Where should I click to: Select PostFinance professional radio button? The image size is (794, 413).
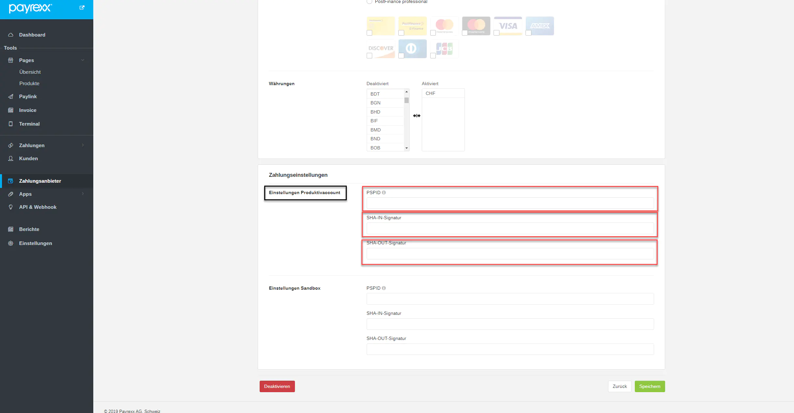pos(369,2)
